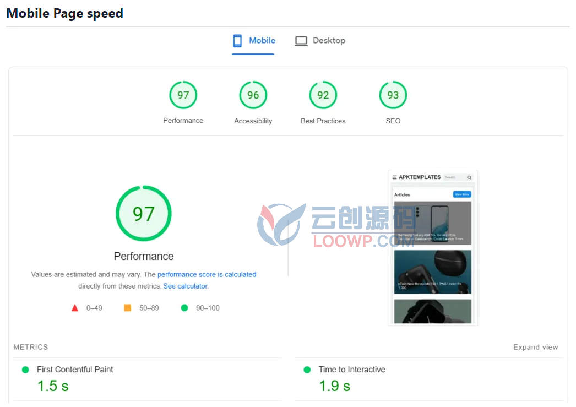Screen dimensions: 576x407
Task: Click the orange square 50–89 legend
Action: [142, 308]
